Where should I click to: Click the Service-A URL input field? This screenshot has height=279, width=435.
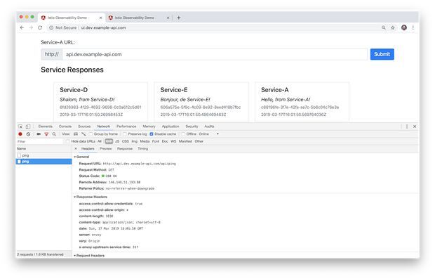(x=215, y=55)
